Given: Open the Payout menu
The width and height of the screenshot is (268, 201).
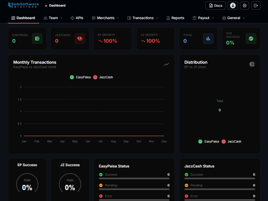Looking at the screenshot, I should tap(203, 18).
